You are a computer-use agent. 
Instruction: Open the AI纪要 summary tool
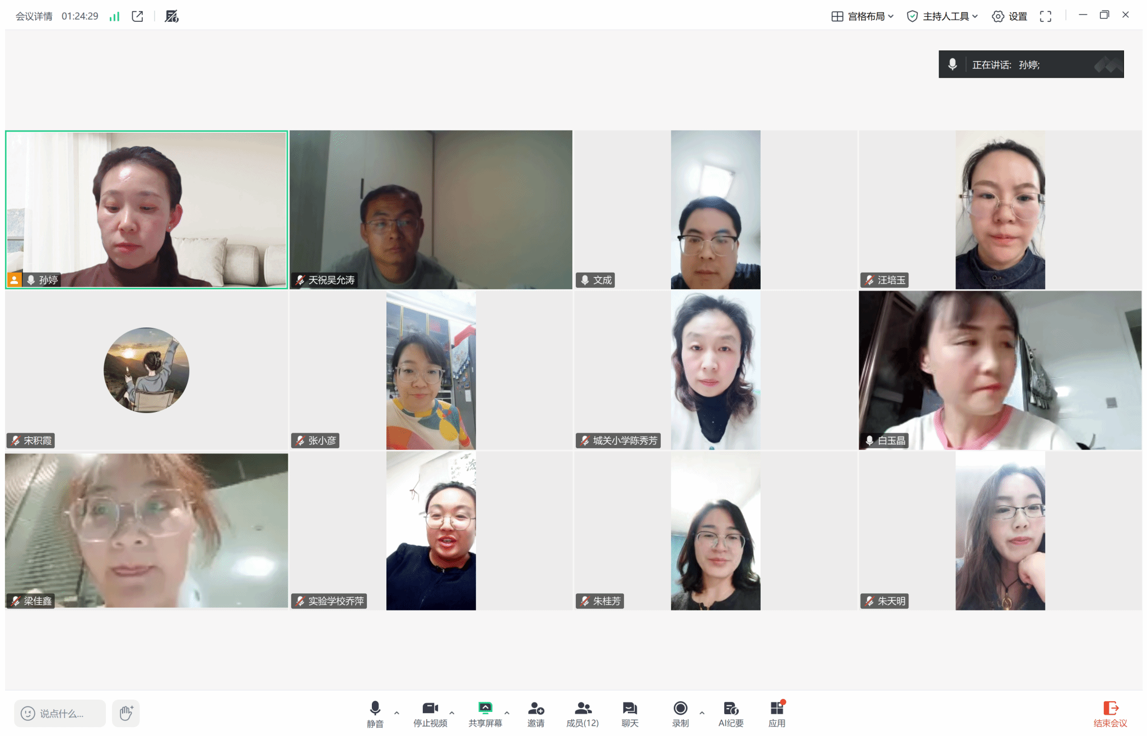click(x=730, y=714)
